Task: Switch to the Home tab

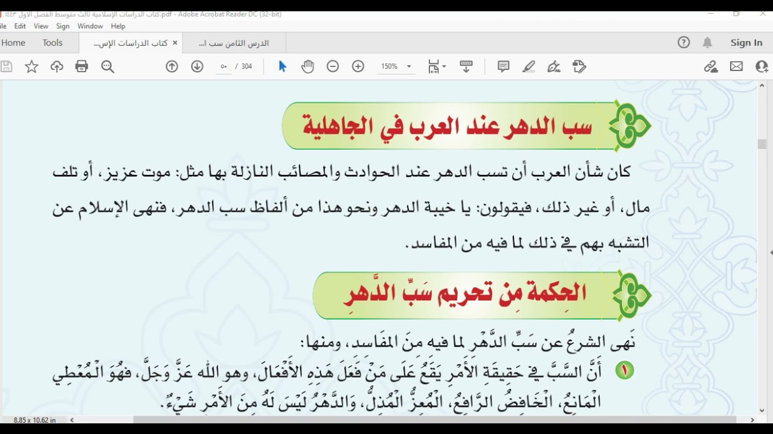Action: pos(13,43)
